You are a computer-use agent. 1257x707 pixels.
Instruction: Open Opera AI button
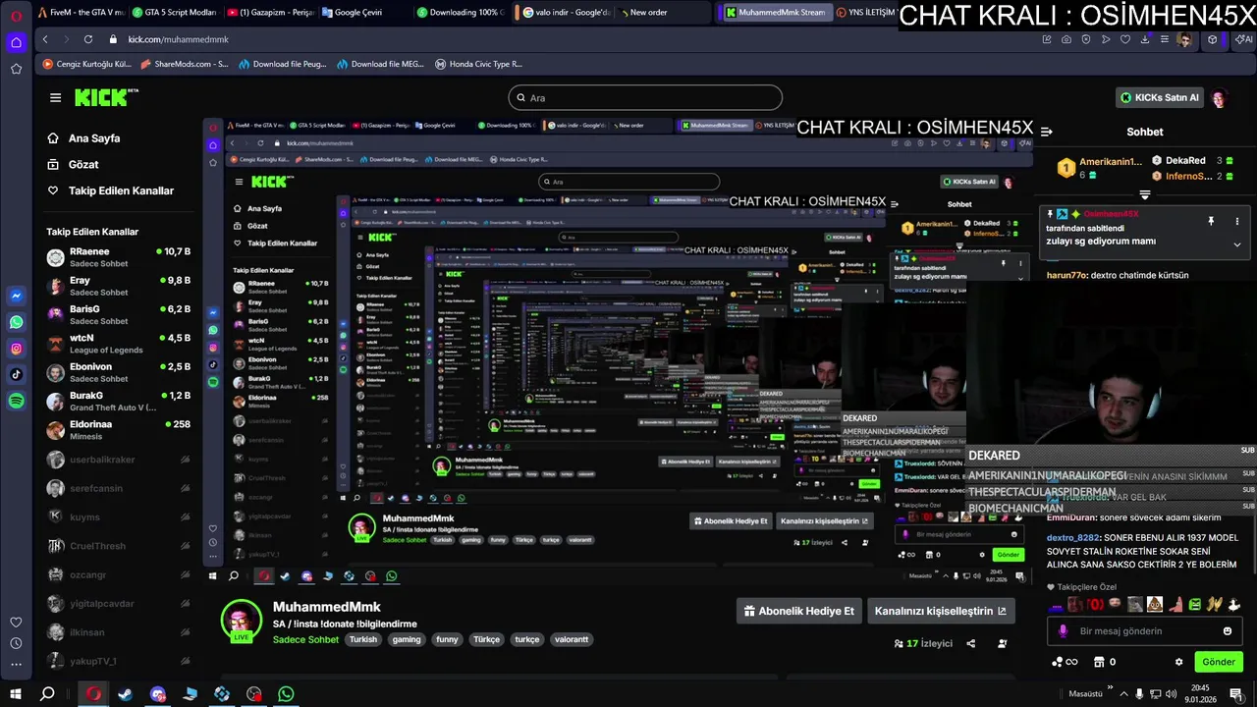(1242, 39)
